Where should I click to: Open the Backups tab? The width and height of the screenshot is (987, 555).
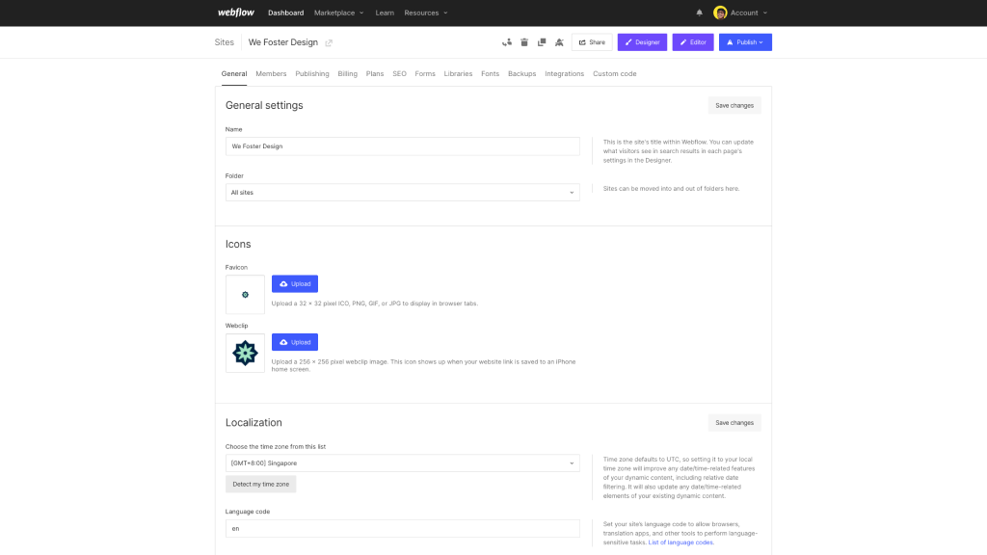tap(521, 73)
